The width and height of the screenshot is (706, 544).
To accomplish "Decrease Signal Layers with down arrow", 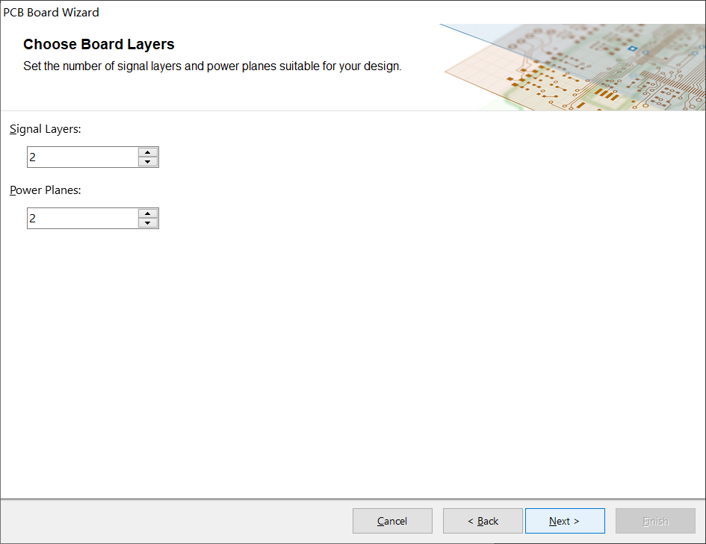I will point(148,162).
